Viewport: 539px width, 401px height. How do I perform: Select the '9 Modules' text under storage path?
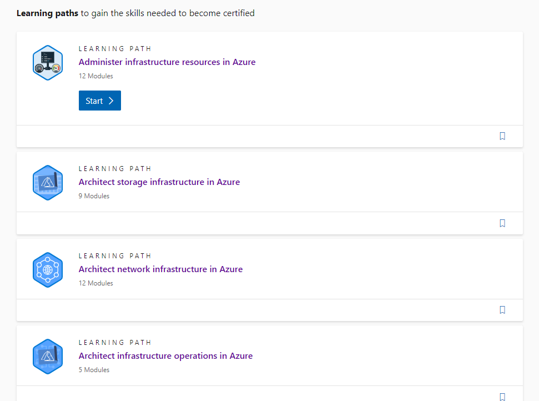click(x=94, y=196)
